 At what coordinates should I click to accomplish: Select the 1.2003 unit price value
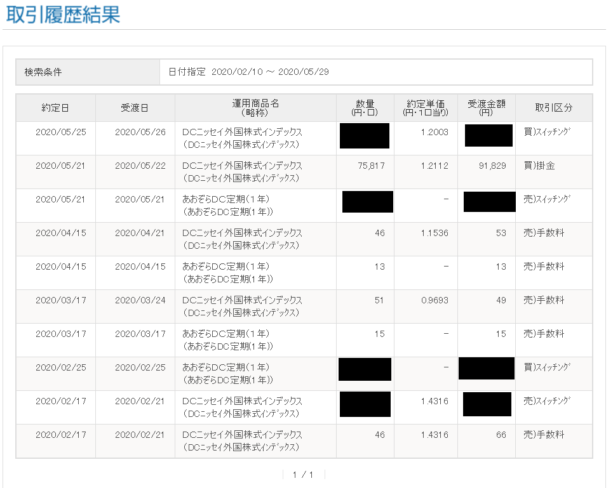[434, 132]
